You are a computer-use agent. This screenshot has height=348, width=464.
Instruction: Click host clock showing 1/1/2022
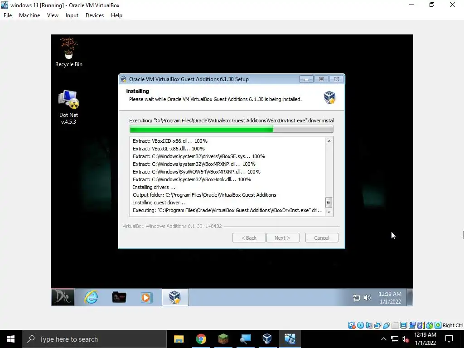click(x=425, y=343)
